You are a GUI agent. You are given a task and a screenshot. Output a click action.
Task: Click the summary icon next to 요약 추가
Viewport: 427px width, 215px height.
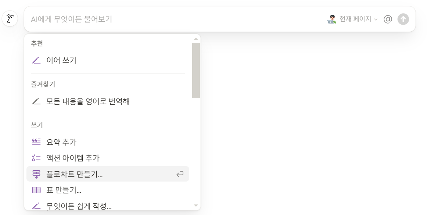36,142
